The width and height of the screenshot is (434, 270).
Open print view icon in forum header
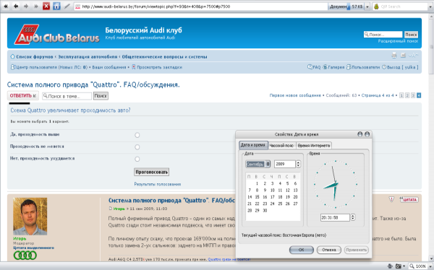click(394, 56)
